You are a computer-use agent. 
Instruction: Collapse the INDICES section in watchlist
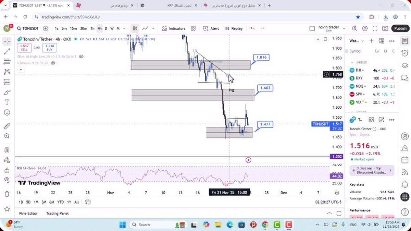point(352,62)
